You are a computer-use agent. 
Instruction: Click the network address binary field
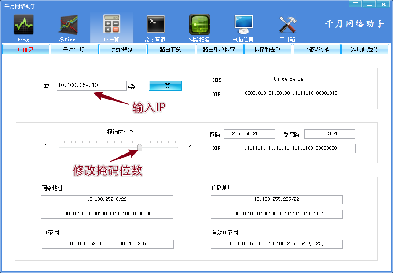point(107,214)
